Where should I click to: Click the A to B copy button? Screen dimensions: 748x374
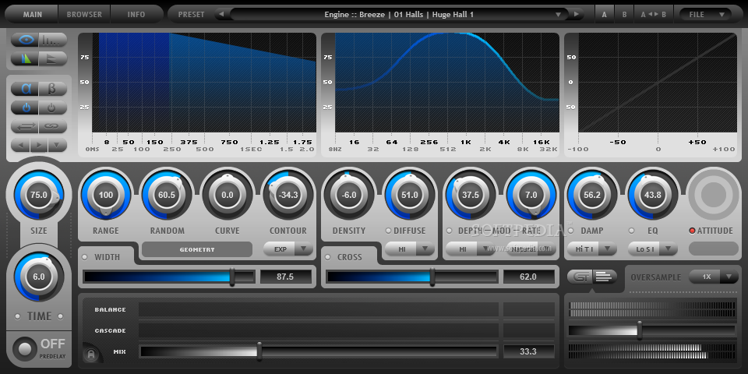click(x=654, y=14)
